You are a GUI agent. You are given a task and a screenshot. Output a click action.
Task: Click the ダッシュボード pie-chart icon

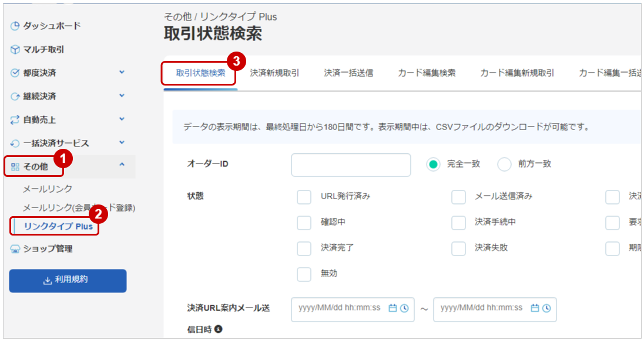[x=15, y=26]
